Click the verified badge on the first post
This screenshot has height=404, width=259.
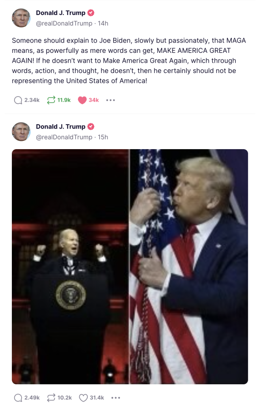91,13
